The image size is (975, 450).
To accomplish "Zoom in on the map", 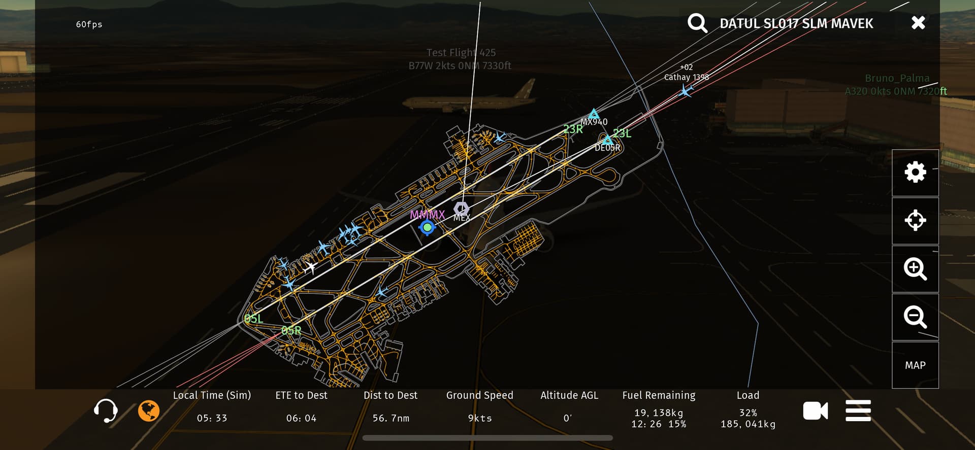I will [915, 269].
